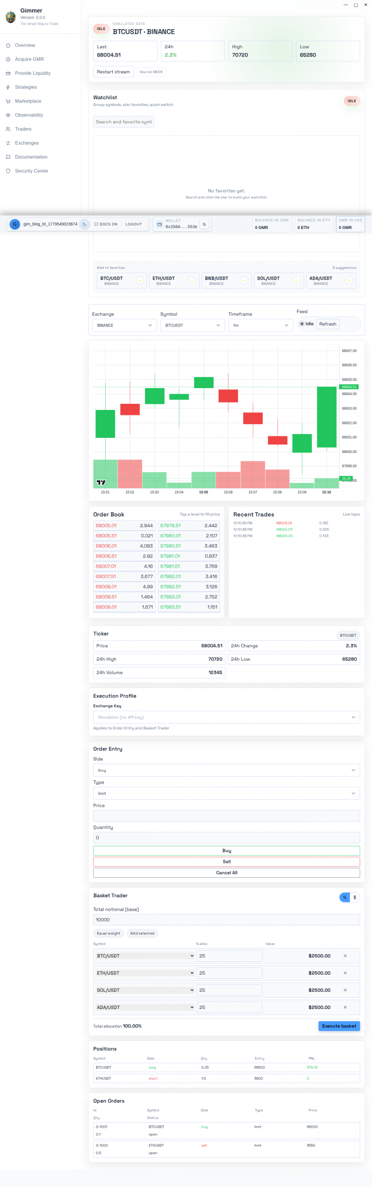Image resolution: width=372 pixels, height=1187 pixels.
Task: Click the Documentation book icon
Action: coord(8,157)
